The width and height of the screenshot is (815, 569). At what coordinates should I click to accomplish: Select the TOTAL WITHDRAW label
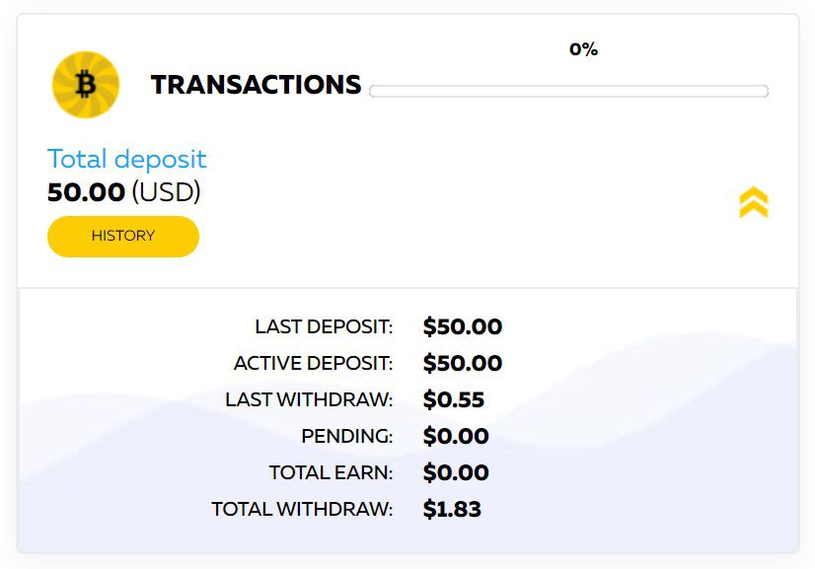(x=302, y=509)
